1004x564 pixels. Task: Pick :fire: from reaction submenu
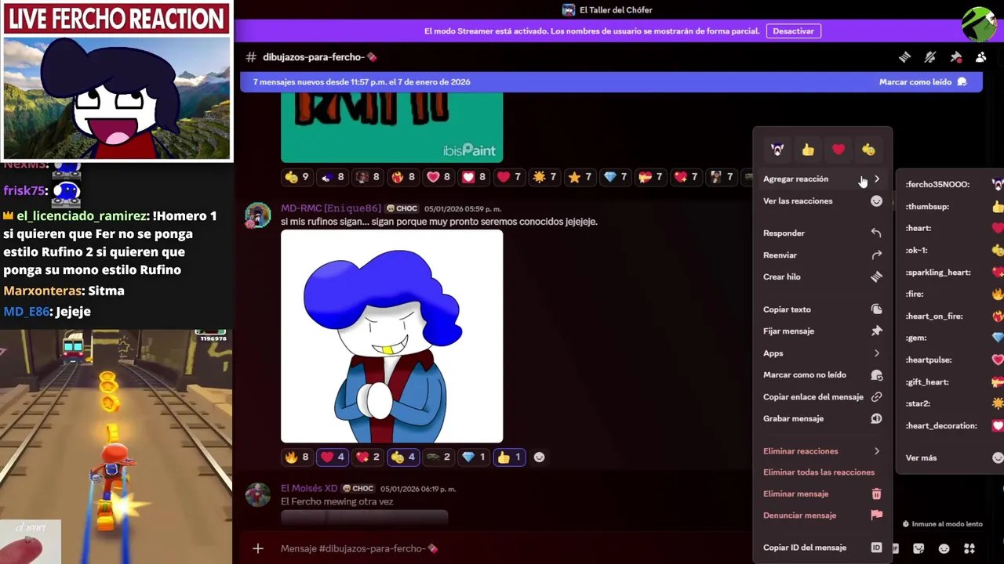(x=952, y=294)
